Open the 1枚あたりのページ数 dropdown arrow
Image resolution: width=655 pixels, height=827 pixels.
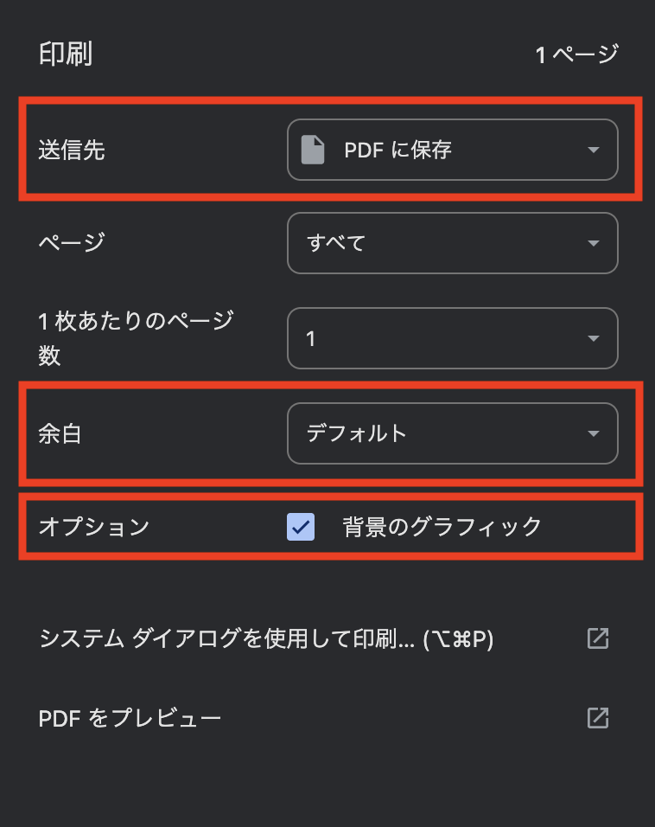click(x=594, y=338)
